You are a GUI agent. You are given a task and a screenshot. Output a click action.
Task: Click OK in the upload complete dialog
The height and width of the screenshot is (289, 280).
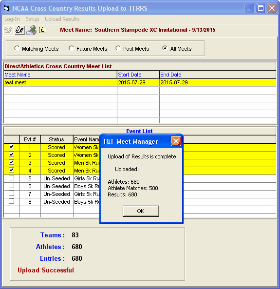click(x=141, y=211)
